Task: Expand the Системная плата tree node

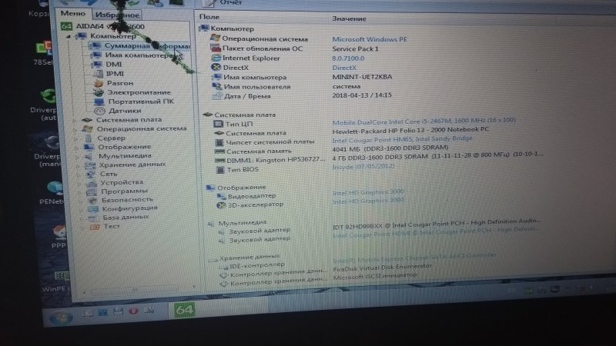Action: click(x=77, y=120)
